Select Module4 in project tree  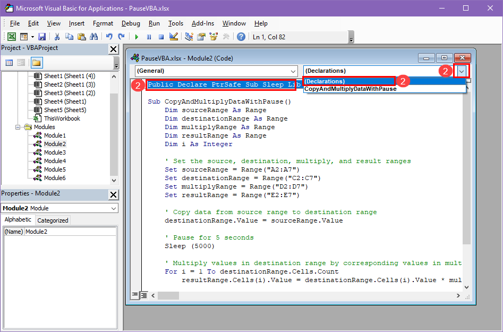point(55,161)
